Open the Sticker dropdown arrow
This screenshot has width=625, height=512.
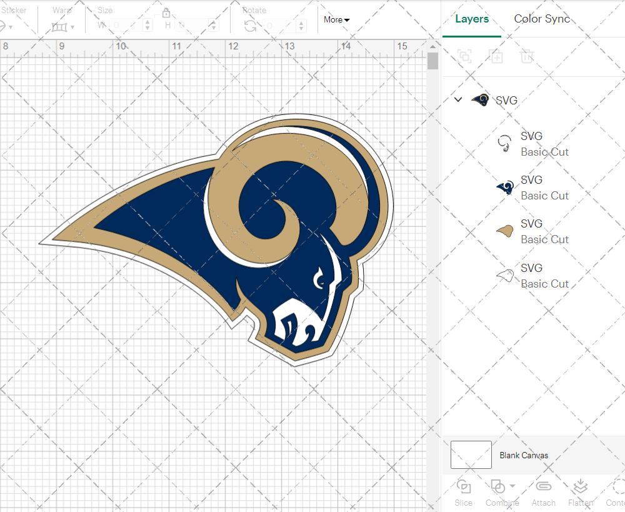tap(11, 27)
